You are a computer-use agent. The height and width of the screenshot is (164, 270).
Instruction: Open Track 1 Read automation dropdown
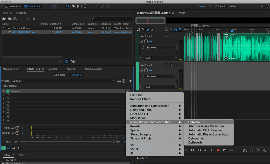[x=160, y=58]
